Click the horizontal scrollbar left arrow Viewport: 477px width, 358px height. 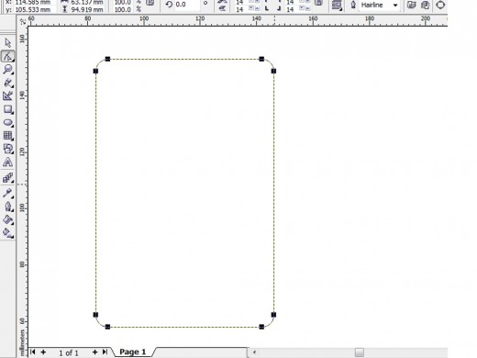click(254, 352)
